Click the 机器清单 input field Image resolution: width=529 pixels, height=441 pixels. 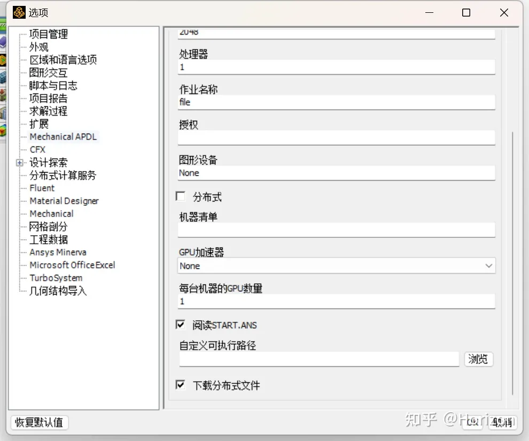pos(336,230)
